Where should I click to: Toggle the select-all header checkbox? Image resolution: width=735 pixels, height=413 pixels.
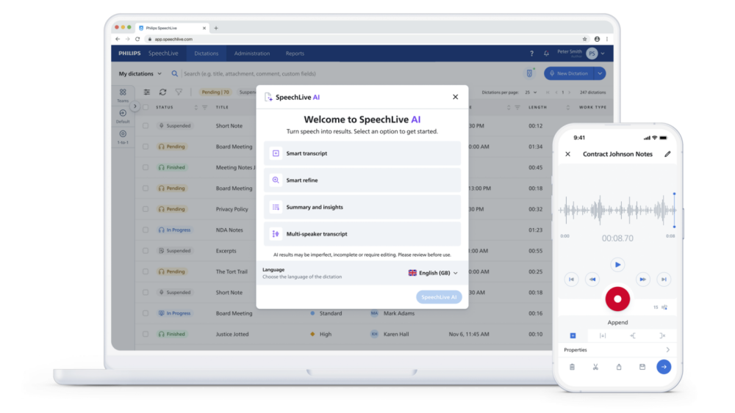coord(146,107)
